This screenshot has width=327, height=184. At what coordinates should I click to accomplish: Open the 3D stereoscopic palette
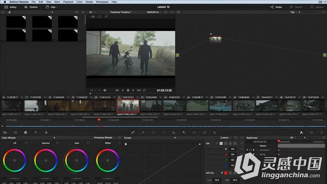[205, 132]
